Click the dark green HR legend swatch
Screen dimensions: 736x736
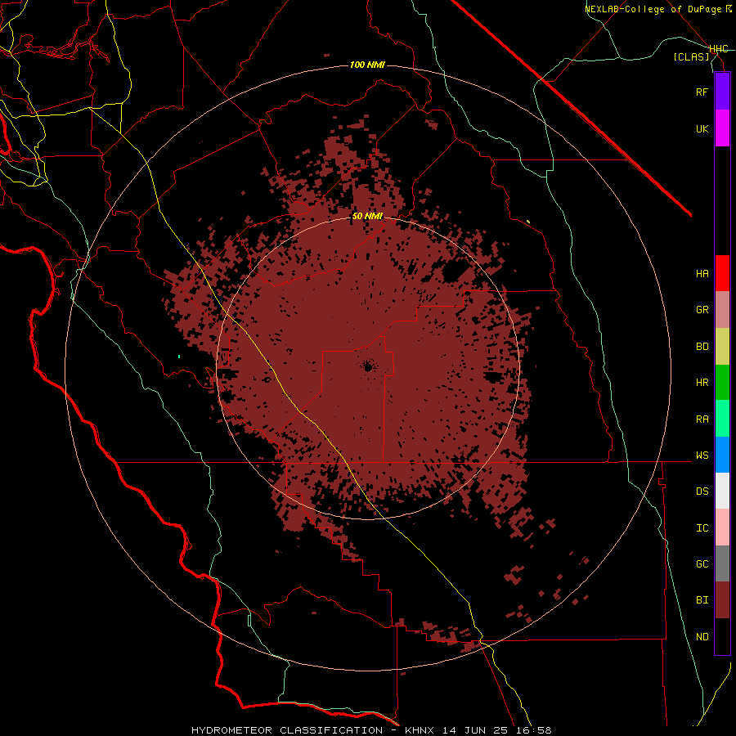722,383
